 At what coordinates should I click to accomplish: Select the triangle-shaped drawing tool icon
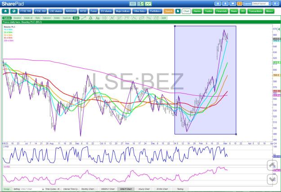coord(90,18)
